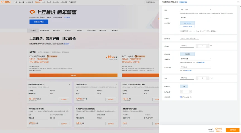Screen dimensions: 241x133
Task: Click the search box in the top header
Action: [x=152, y=2]
